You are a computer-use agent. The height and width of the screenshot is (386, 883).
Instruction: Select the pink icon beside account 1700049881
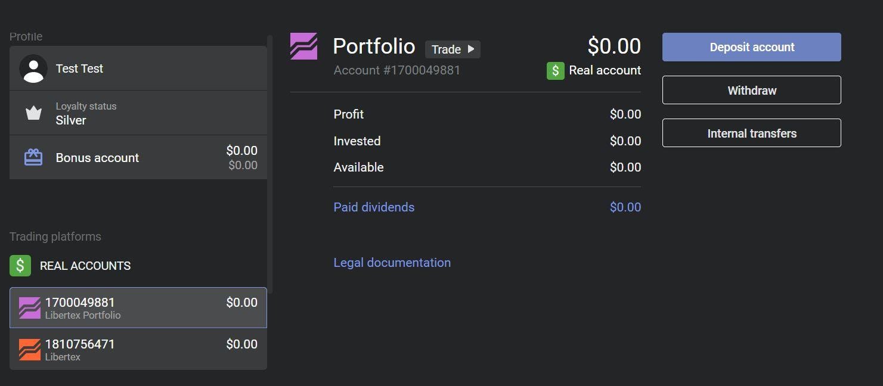point(29,307)
